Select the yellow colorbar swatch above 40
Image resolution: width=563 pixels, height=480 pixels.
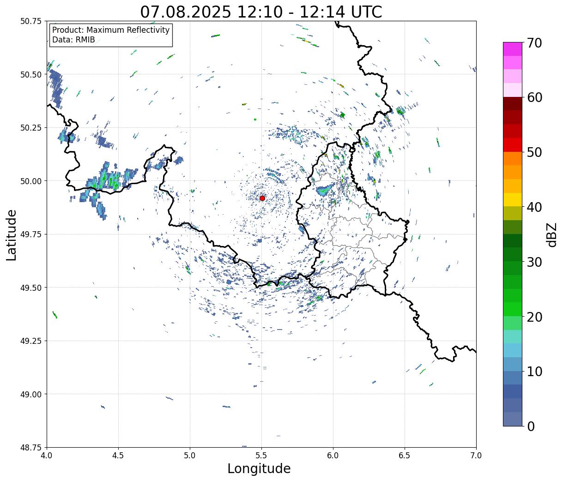[513, 199]
